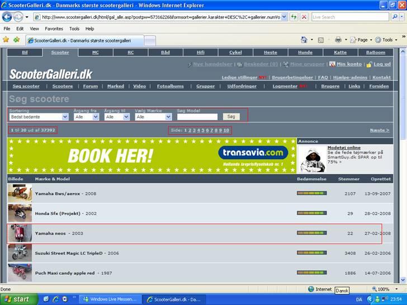Image resolution: width=407 pixels, height=305 pixels.
Task: Click the Add to Favorites icon
Action: (16, 40)
